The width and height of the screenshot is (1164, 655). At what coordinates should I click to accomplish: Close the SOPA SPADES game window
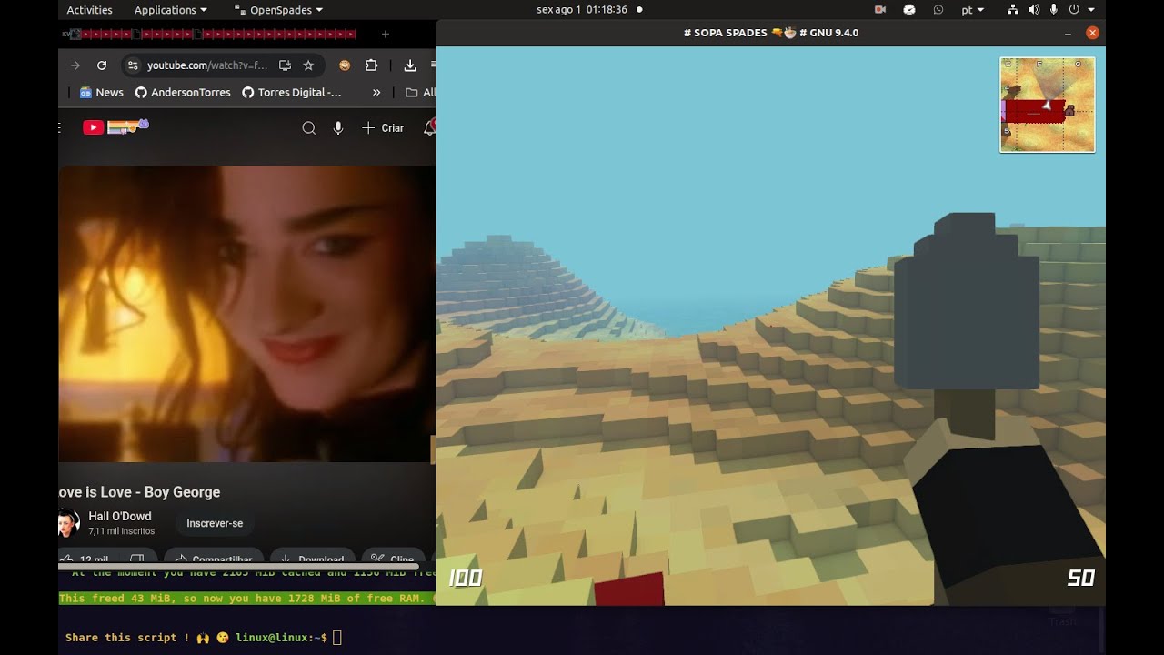point(1092,33)
